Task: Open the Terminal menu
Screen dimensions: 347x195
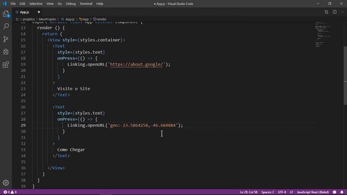Action: (x=86, y=4)
